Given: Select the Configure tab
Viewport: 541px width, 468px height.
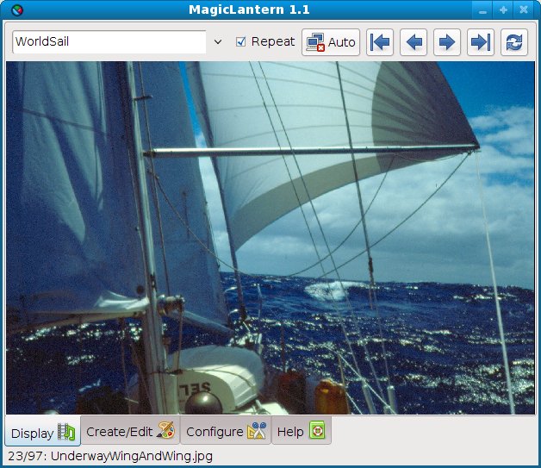Looking at the screenshot, I should pos(225,431).
